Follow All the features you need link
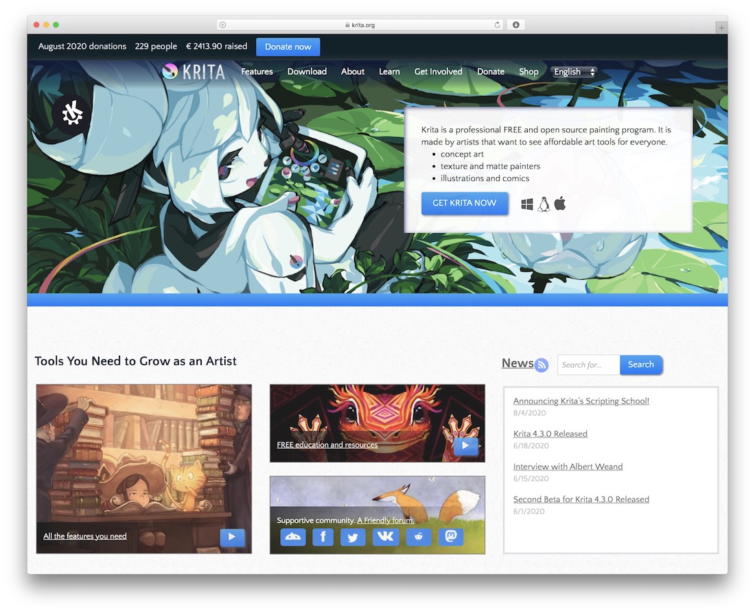755x613 pixels. (84, 536)
